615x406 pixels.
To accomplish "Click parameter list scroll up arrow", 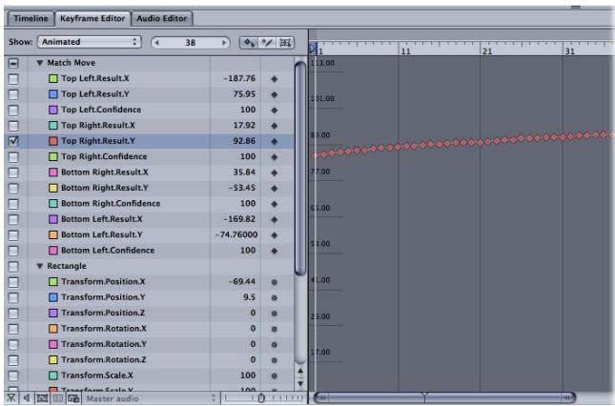I will pos(300,371).
